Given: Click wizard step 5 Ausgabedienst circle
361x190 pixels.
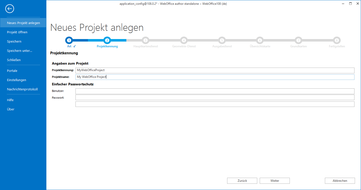Looking at the screenshot, I should [x=222, y=40].
